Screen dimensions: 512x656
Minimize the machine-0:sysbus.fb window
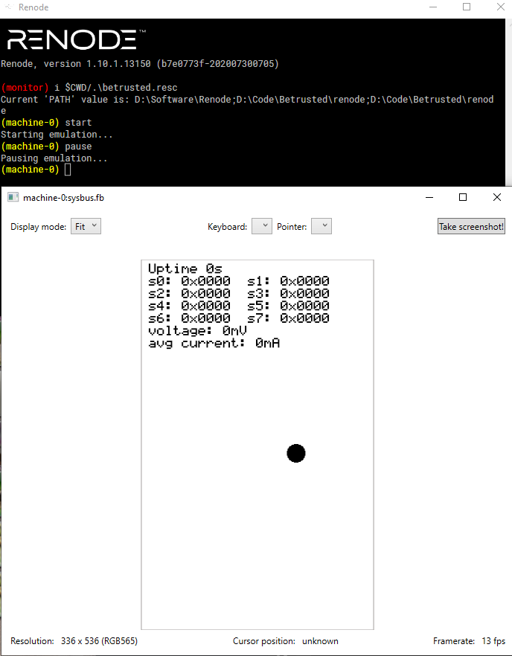429,198
